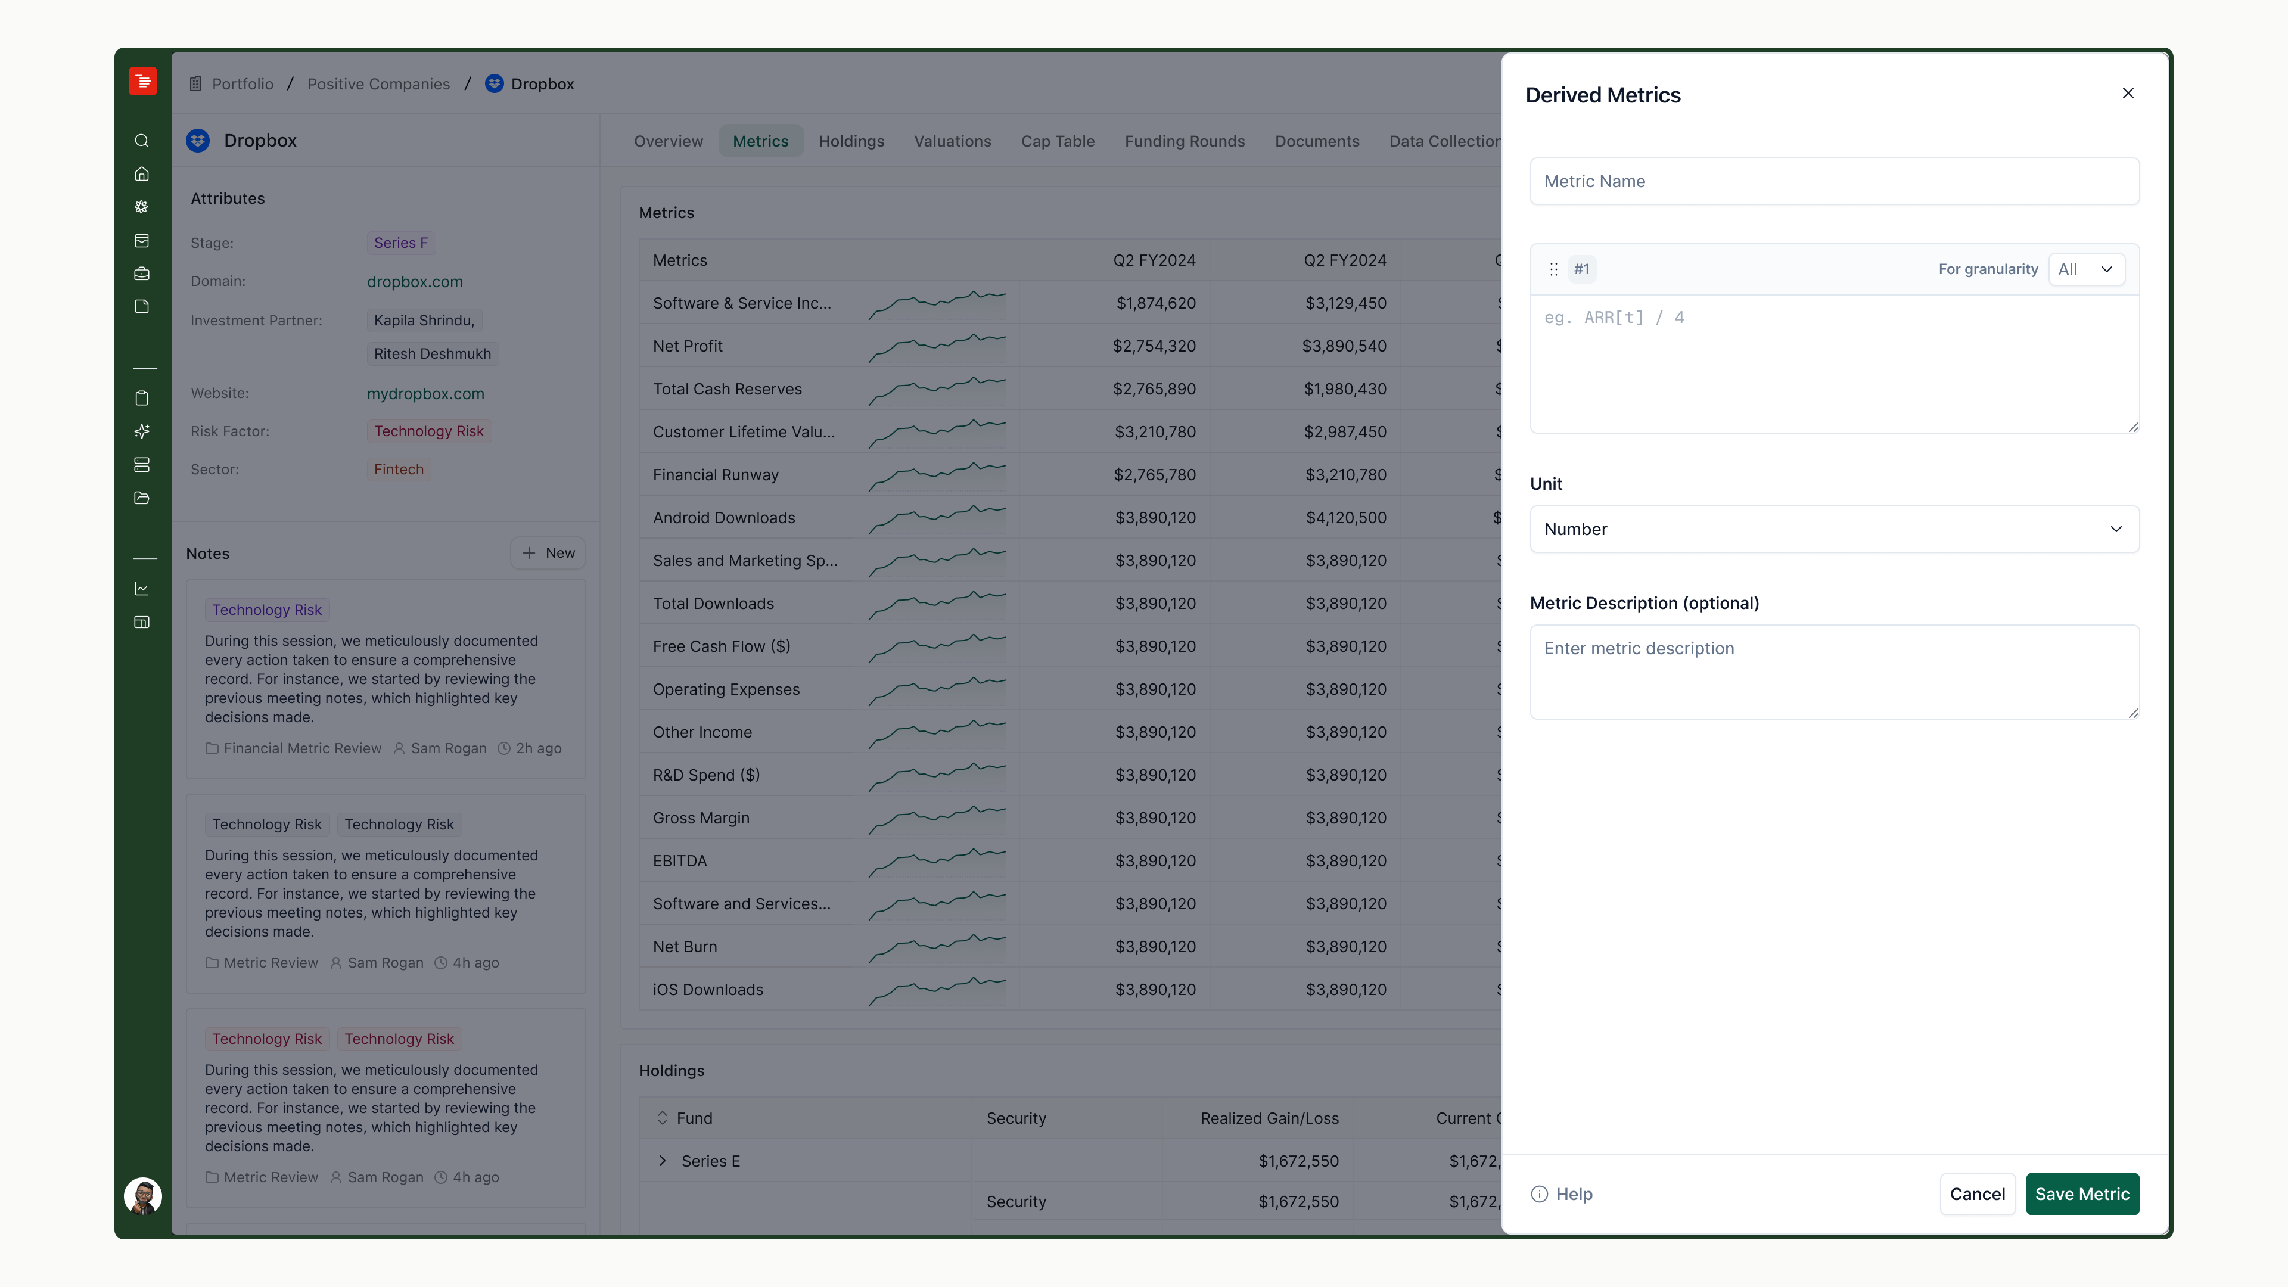Switch to Funding Rounds tab
2288x1287 pixels.
tap(1185, 141)
